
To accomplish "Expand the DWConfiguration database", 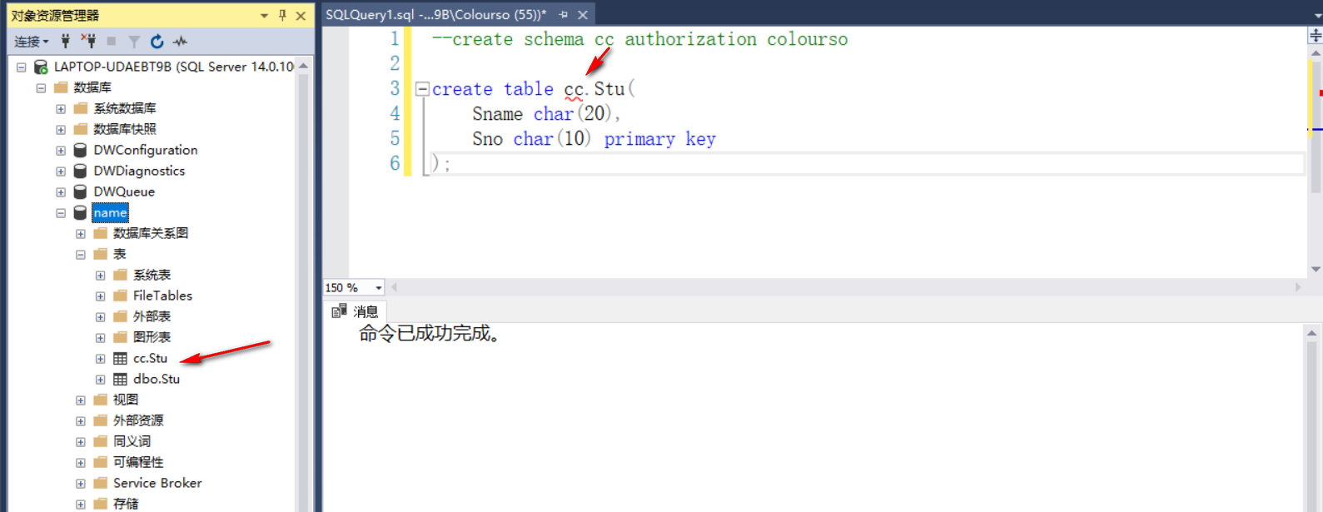I will [61, 150].
